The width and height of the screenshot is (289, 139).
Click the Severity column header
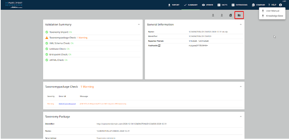[x=51, y=96]
